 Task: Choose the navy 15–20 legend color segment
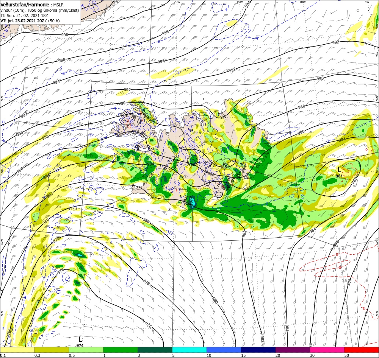coord(258,350)
